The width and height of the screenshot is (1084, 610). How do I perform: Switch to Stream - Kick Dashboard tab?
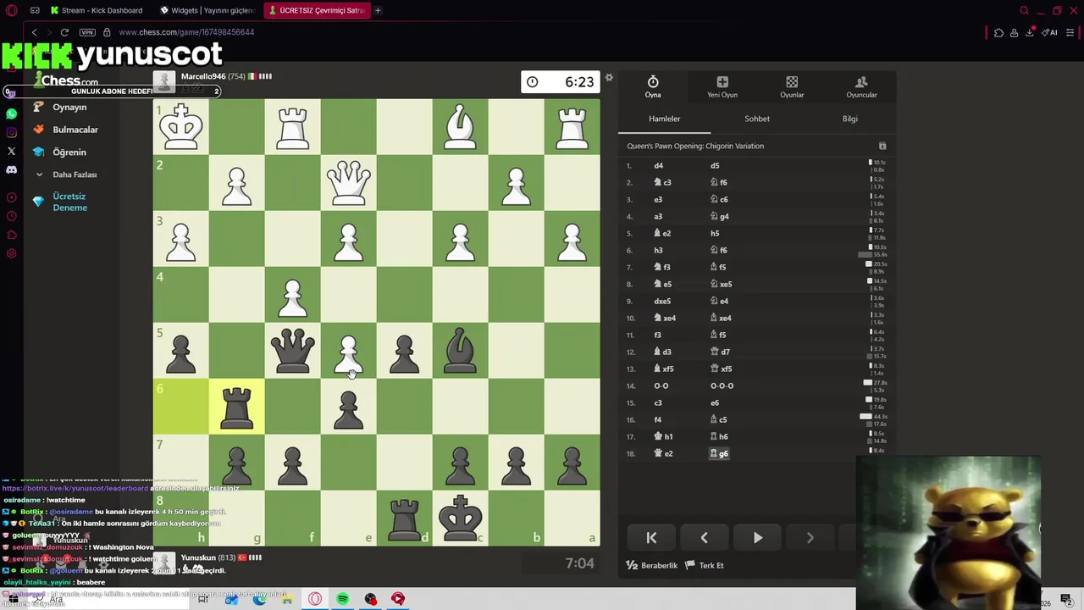coord(97,10)
